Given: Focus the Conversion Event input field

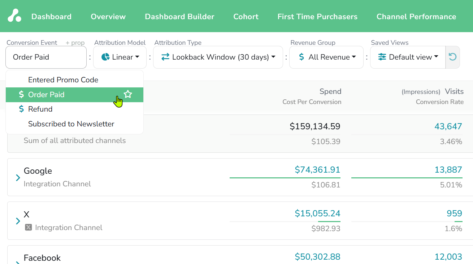Looking at the screenshot, I should 46,57.
